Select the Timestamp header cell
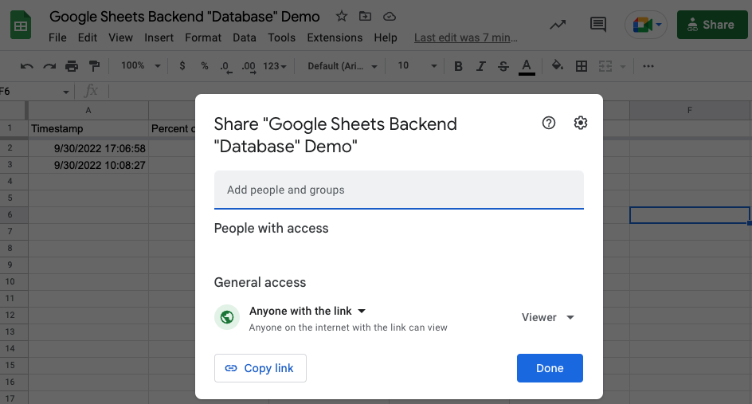The width and height of the screenshot is (752, 404). point(88,128)
